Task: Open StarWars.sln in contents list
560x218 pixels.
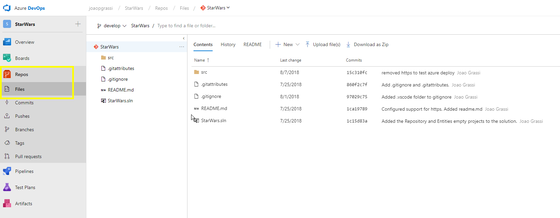Action: (214, 120)
